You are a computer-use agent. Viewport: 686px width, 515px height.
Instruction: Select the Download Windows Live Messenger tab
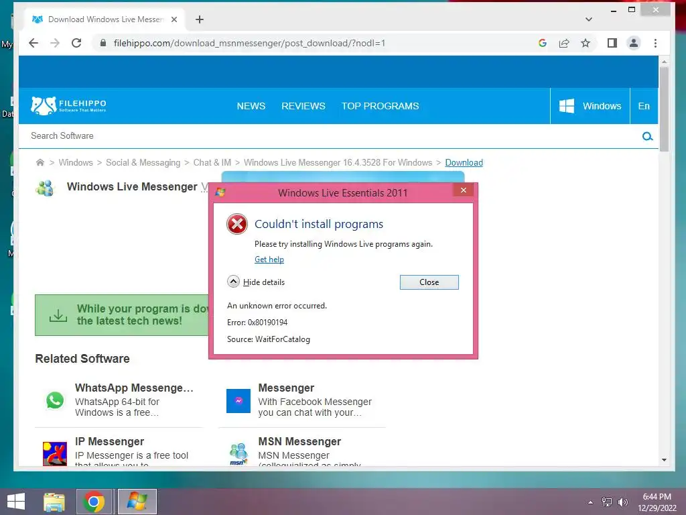(x=105, y=19)
